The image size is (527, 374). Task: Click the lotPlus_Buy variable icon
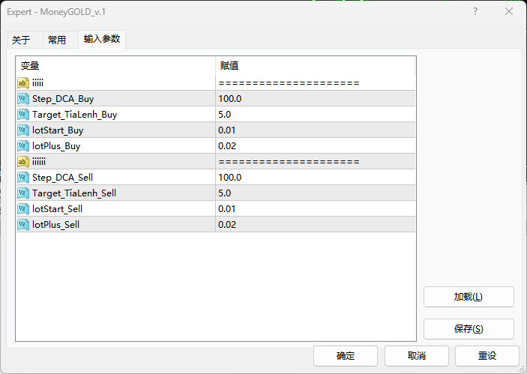[x=23, y=146]
